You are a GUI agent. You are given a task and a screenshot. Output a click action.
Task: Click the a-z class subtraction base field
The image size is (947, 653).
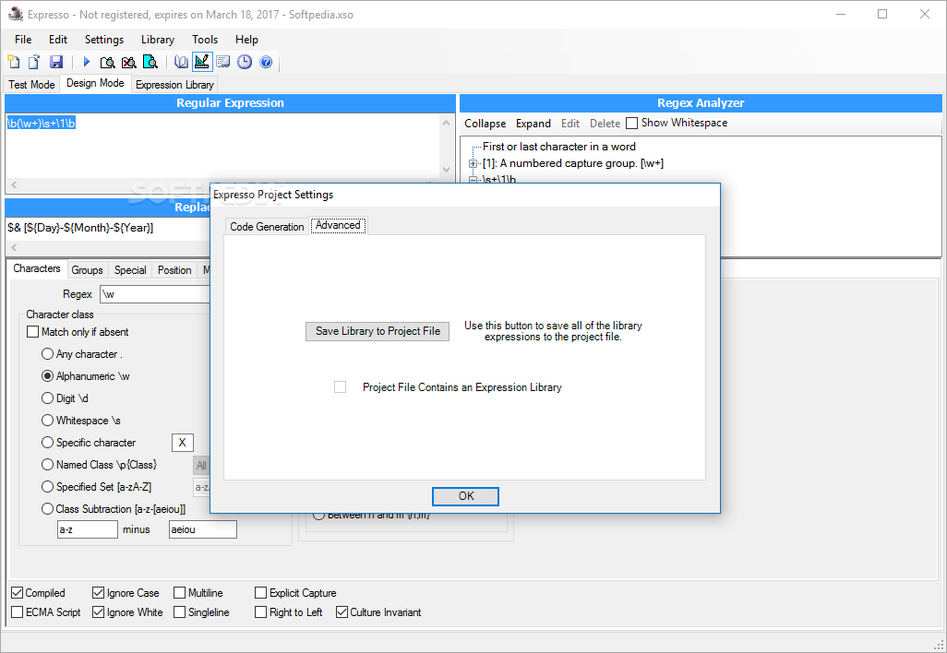(88, 529)
